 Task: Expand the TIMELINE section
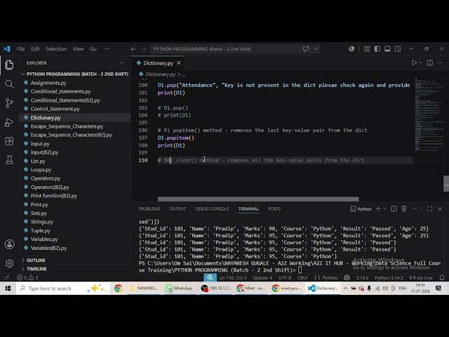pyautogui.click(x=36, y=269)
